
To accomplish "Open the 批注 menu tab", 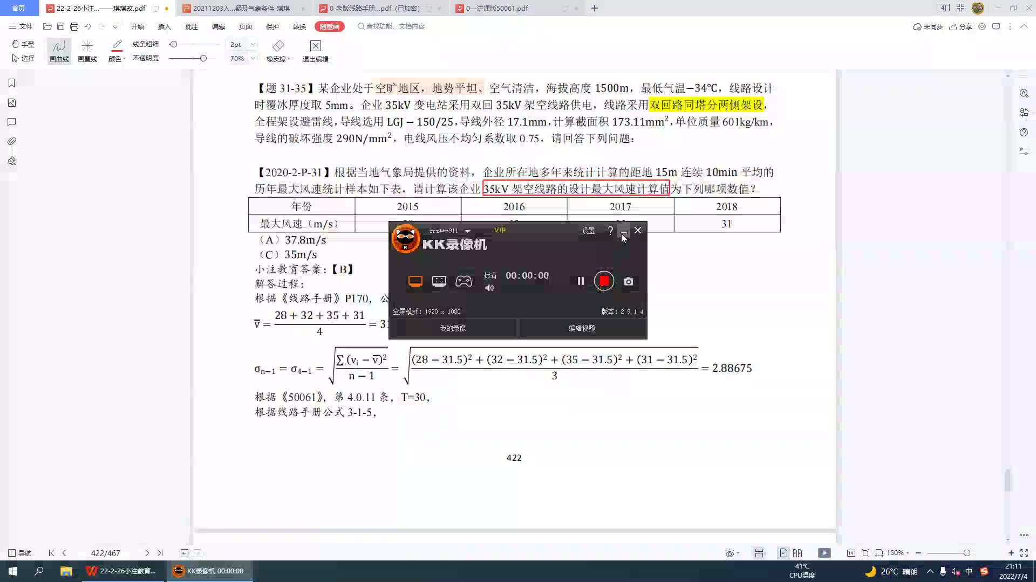I will (191, 26).
